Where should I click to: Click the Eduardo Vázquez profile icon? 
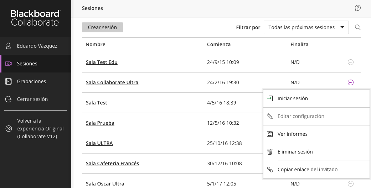point(8,46)
